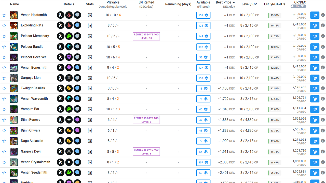Screen dimensions: 326x183
Task: Add Venari Crystalsmith to the cart
Action: pyautogui.click(x=315, y=163)
